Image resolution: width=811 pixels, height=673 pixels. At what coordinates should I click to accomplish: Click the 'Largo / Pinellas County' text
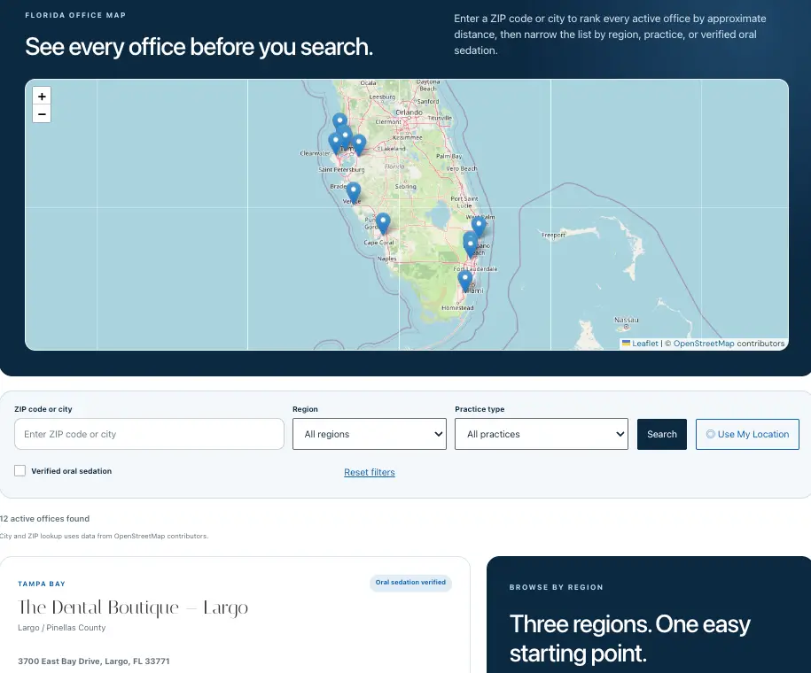(x=61, y=628)
